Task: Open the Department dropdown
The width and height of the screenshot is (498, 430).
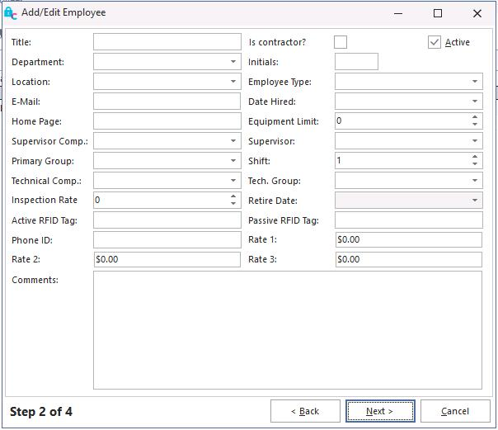Action: (x=233, y=62)
